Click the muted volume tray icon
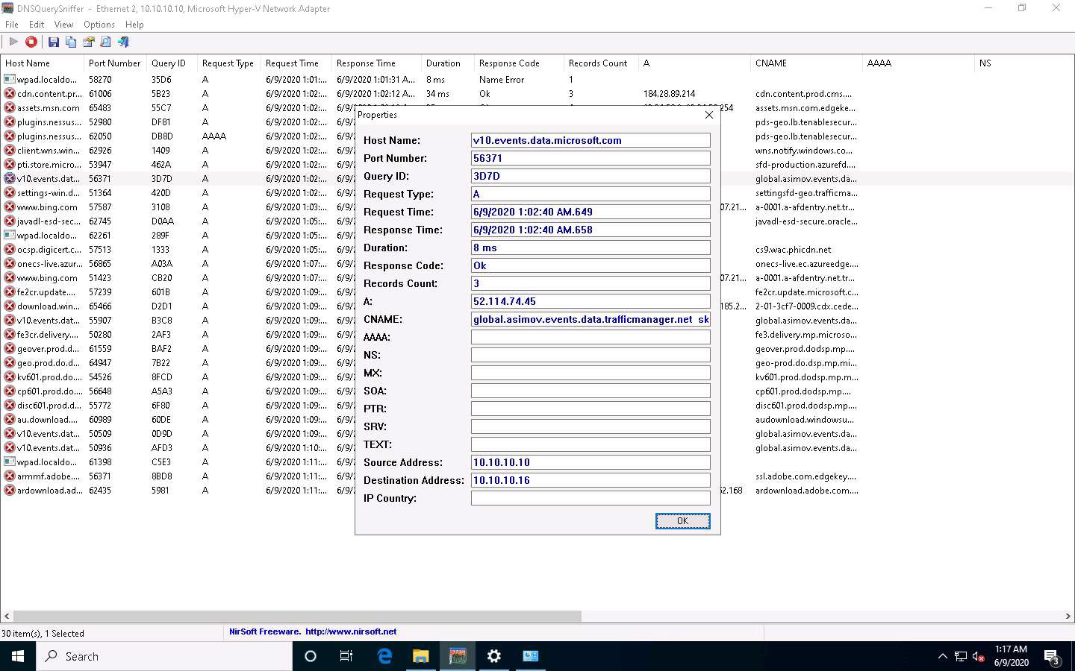The image size is (1075, 671). [x=979, y=657]
